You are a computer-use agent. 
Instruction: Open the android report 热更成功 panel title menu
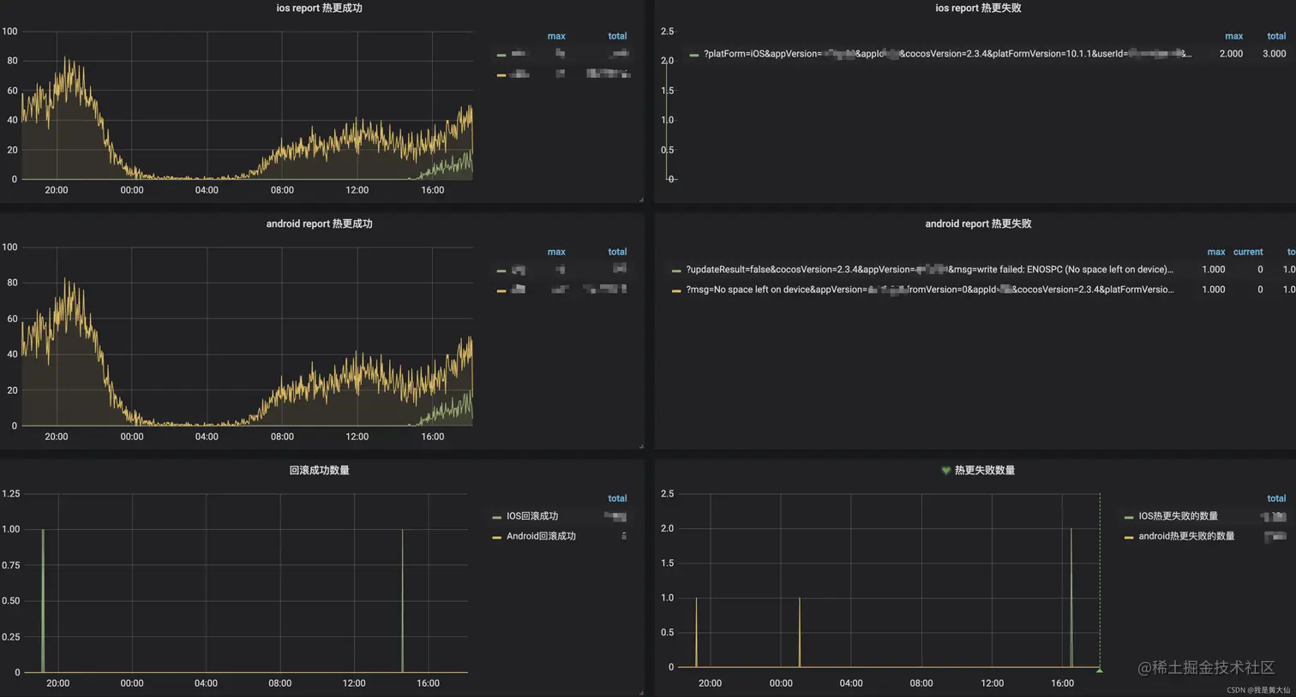point(319,223)
